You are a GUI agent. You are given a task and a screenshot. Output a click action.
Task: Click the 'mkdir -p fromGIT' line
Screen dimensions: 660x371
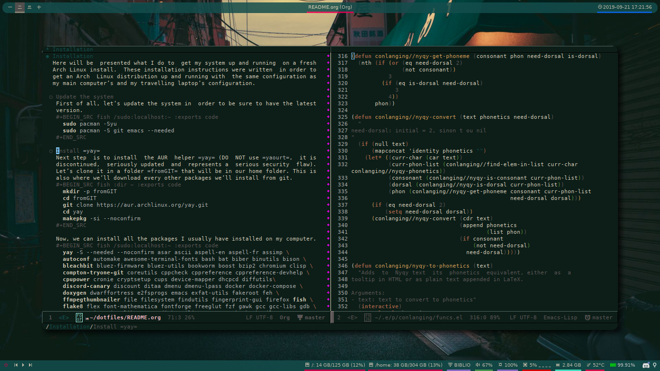[90, 191]
